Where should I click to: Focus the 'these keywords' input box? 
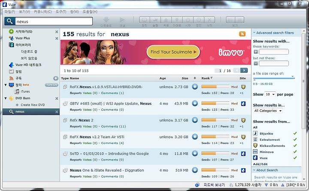[x=274, y=52]
